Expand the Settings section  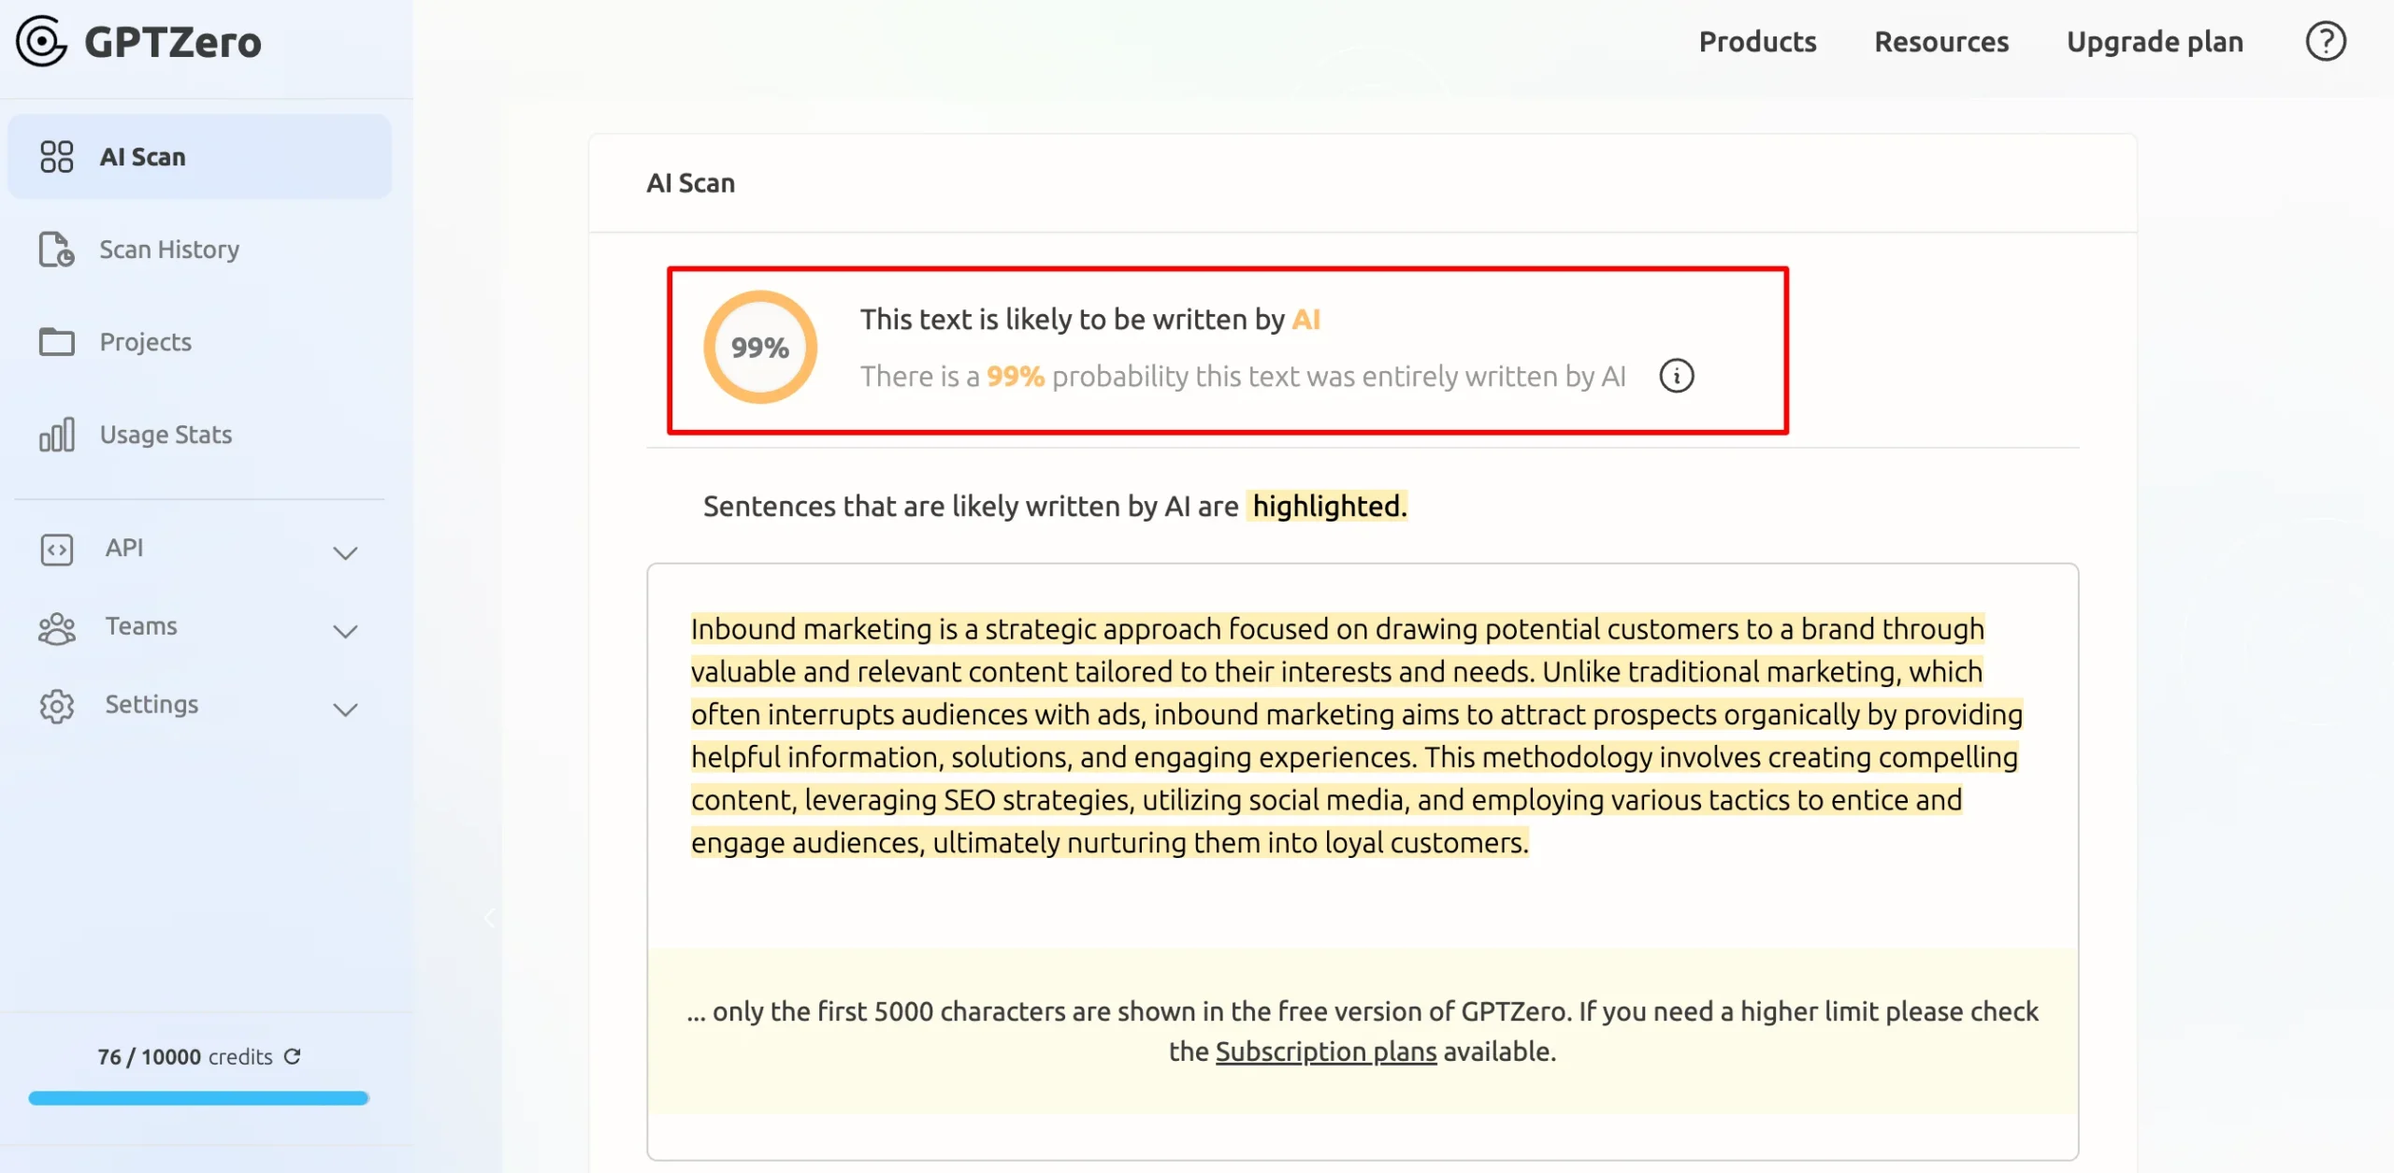point(345,708)
